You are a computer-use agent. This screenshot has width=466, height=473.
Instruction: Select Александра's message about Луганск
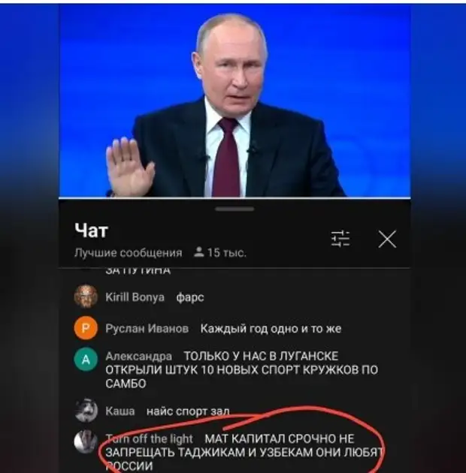pyautogui.click(x=241, y=370)
